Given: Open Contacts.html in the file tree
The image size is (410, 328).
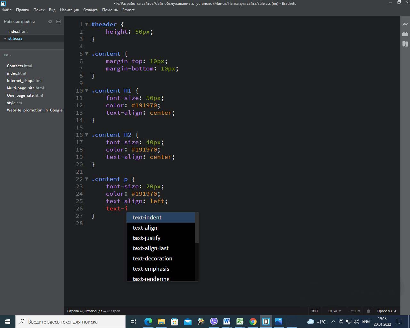Looking at the screenshot, I should pyautogui.click(x=20, y=66).
